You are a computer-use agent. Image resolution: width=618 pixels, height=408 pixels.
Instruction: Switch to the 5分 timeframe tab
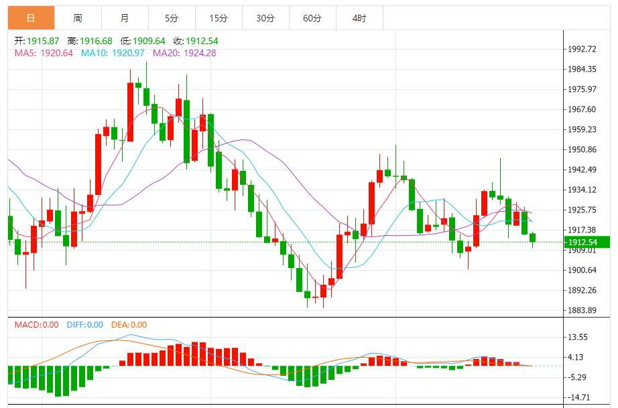pyautogui.click(x=172, y=17)
